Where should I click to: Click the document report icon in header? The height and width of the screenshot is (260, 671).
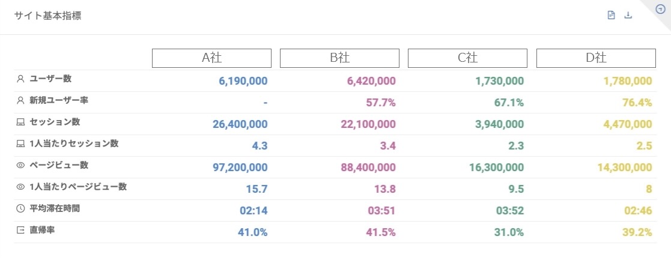click(x=612, y=16)
